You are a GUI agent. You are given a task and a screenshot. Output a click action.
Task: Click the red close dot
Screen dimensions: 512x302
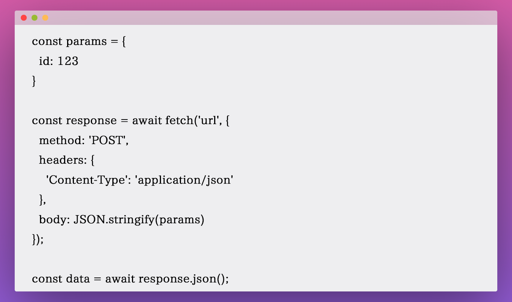click(x=24, y=18)
